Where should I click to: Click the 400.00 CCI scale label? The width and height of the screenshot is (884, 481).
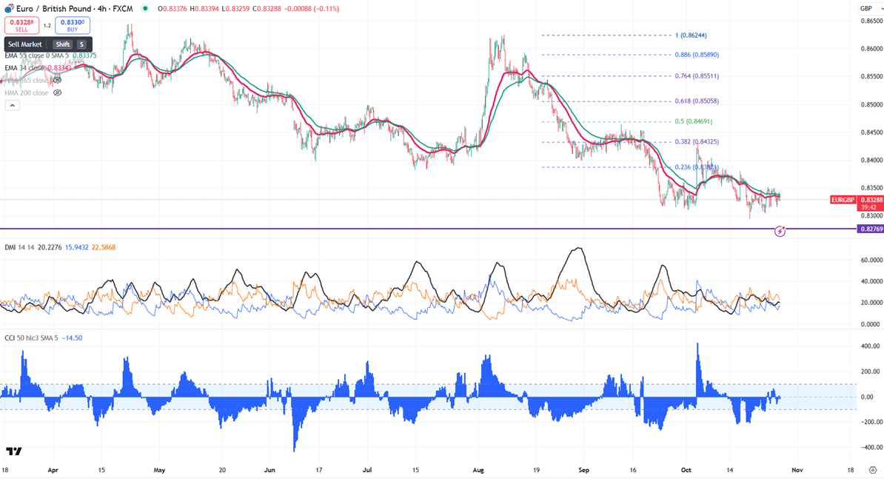point(871,346)
